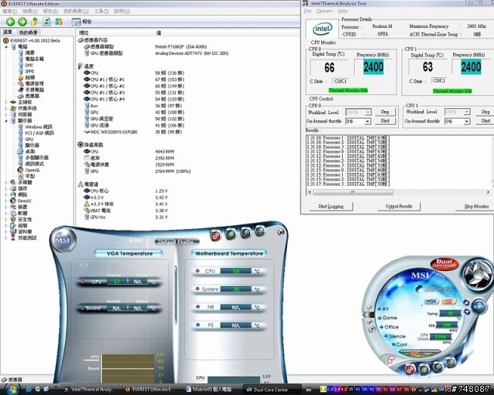494x395 pixels.
Task: Click the horizontal scrollbar in the Results log
Action: (x=398, y=192)
